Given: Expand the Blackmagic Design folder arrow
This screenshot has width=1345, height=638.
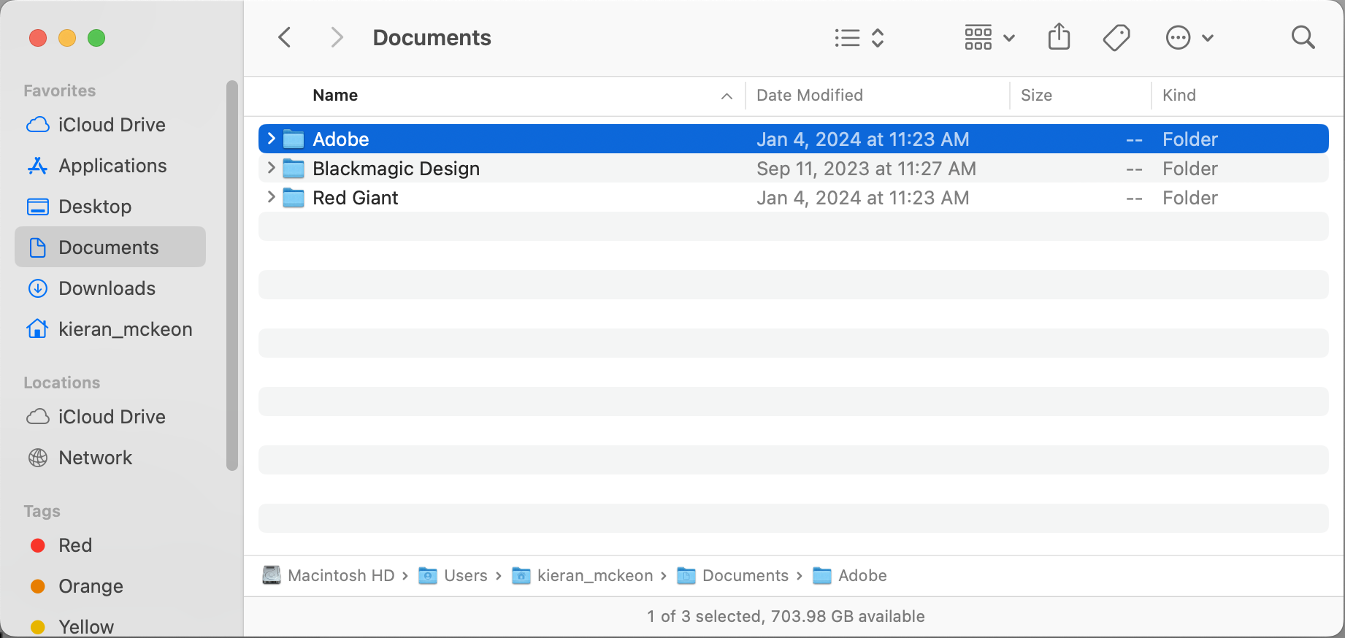Looking at the screenshot, I should click(271, 168).
